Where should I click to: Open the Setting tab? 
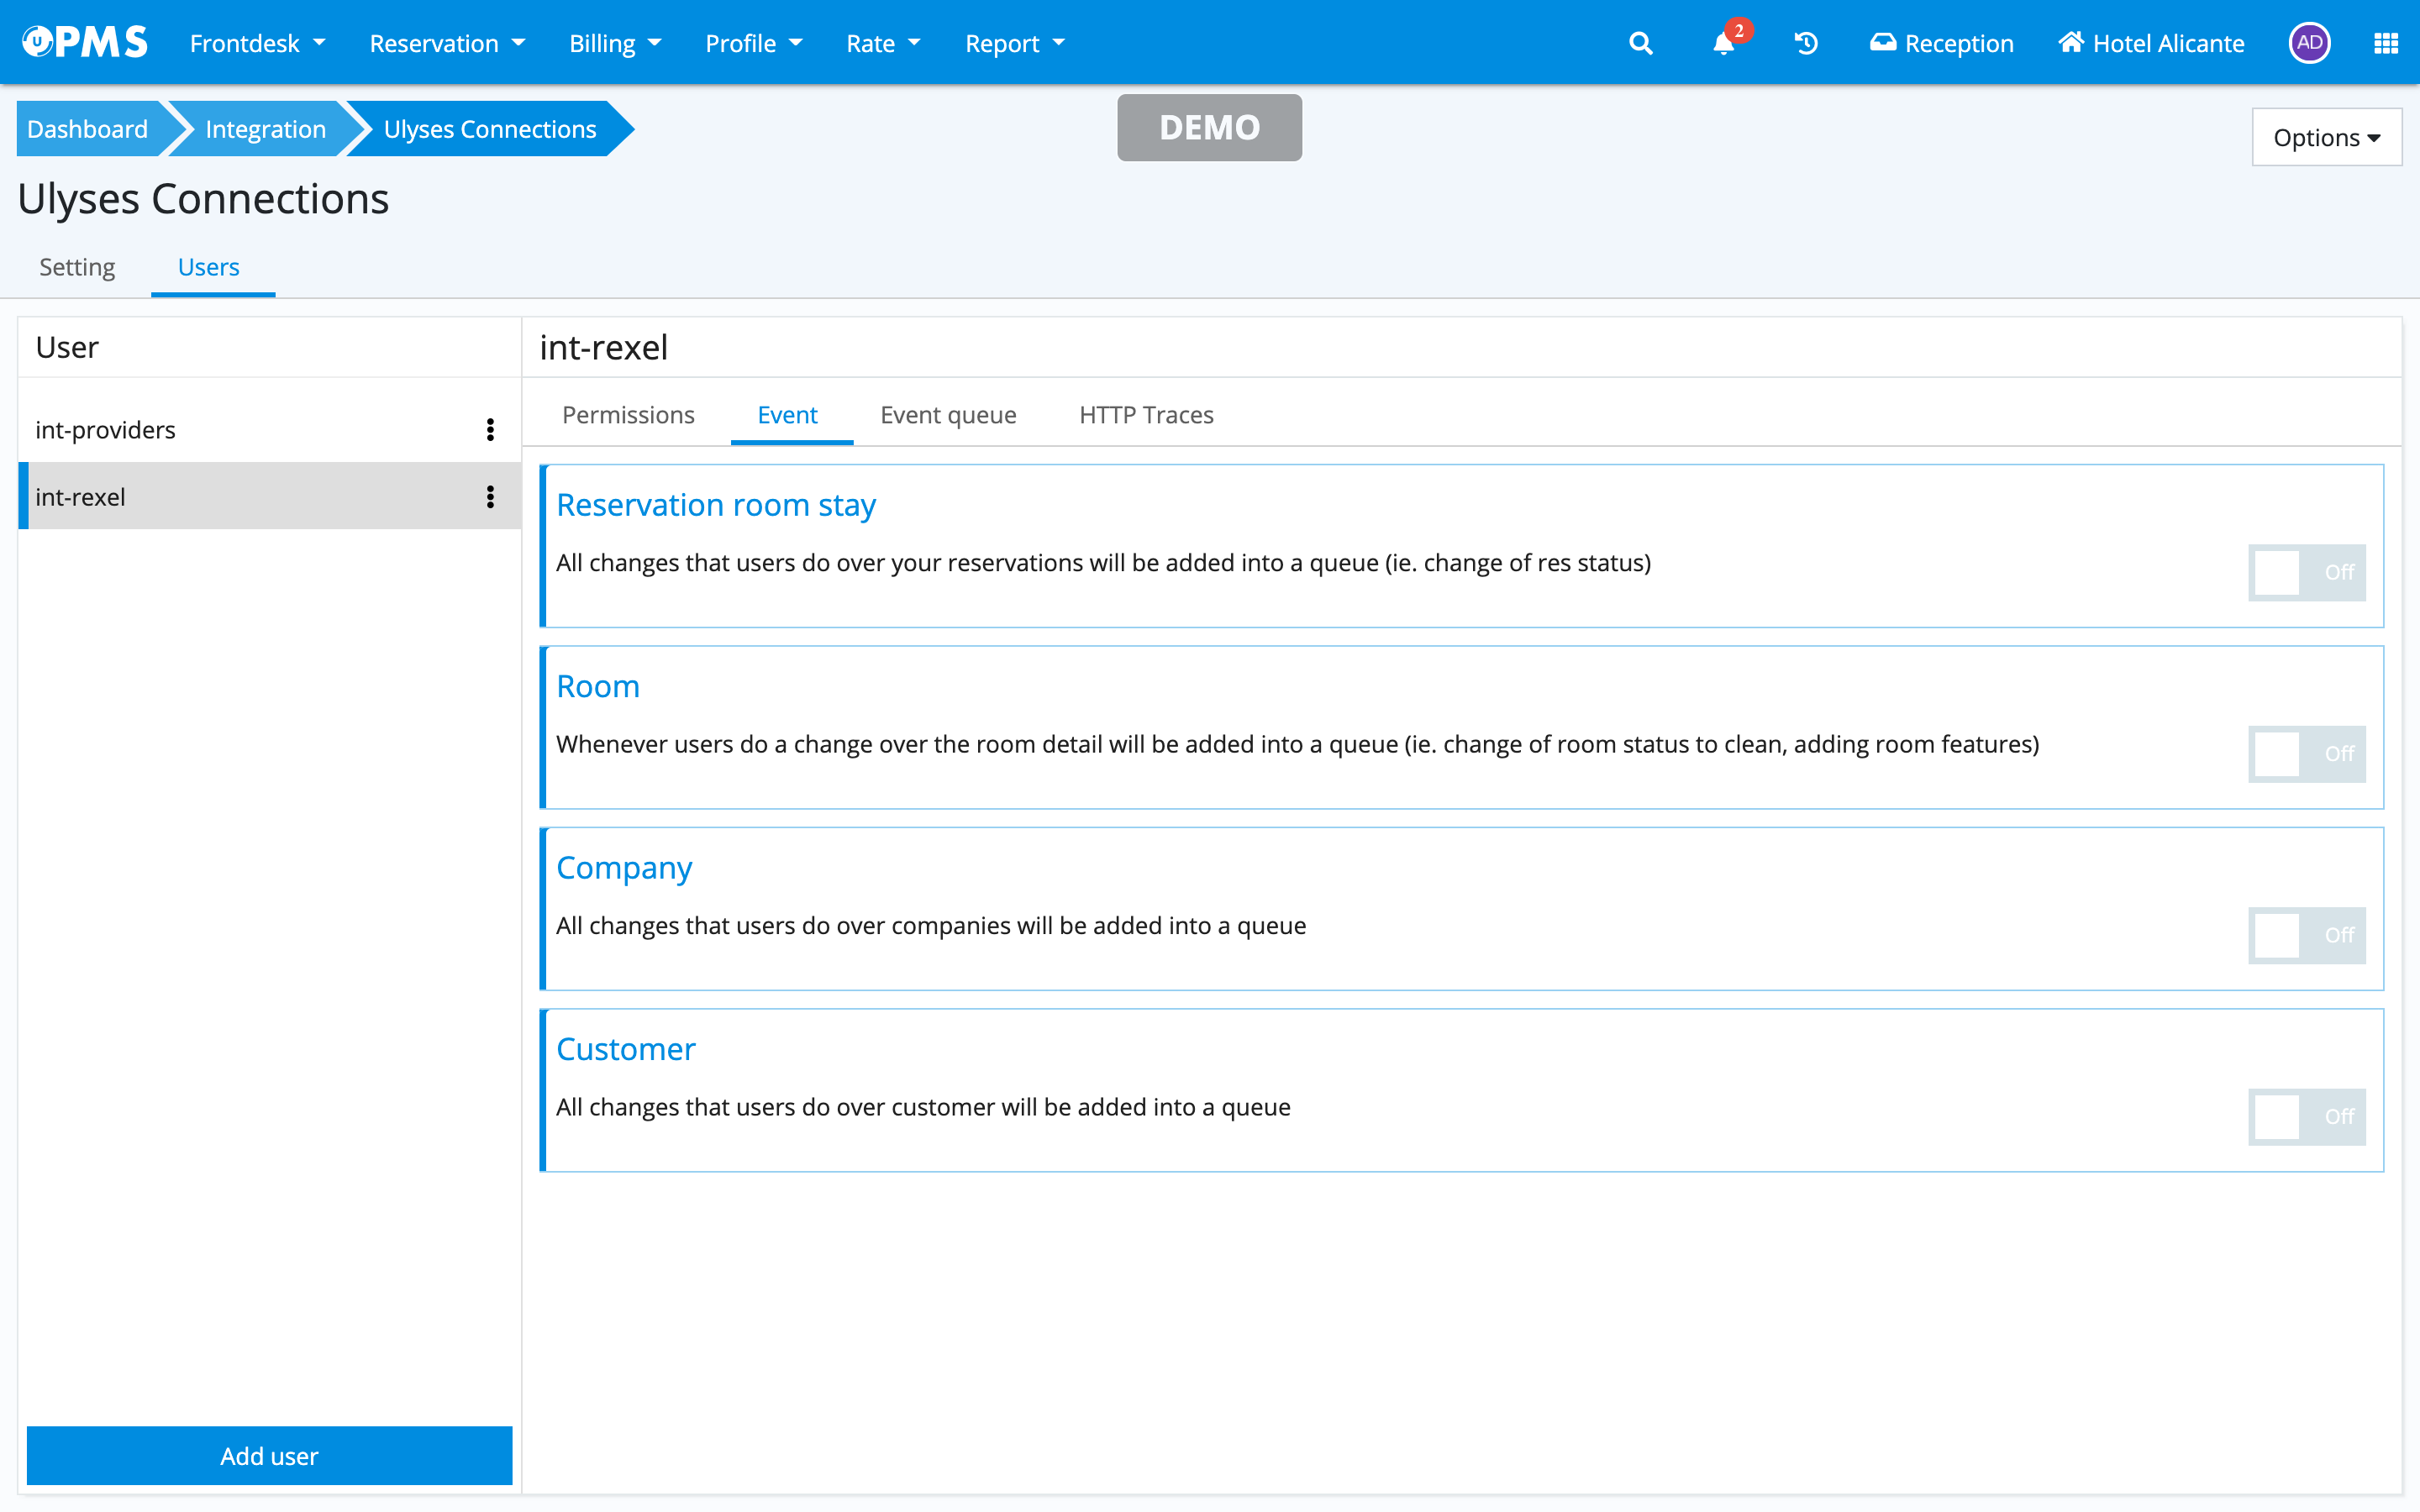pyautogui.click(x=77, y=267)
